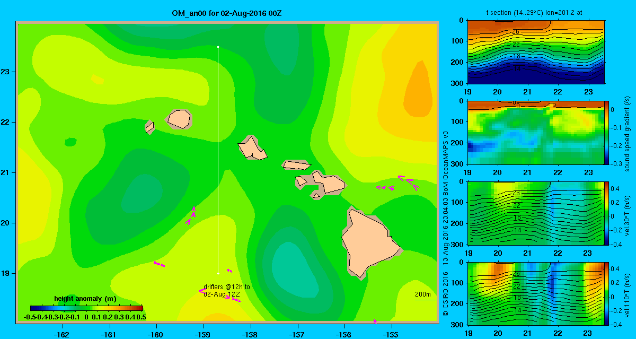This screenshot has width=636, height=339.
Task: Click the vel.30°T color scale bar
Action: [607, 213]
